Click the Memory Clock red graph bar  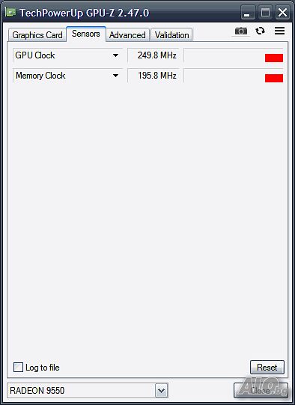click(274, 78)
